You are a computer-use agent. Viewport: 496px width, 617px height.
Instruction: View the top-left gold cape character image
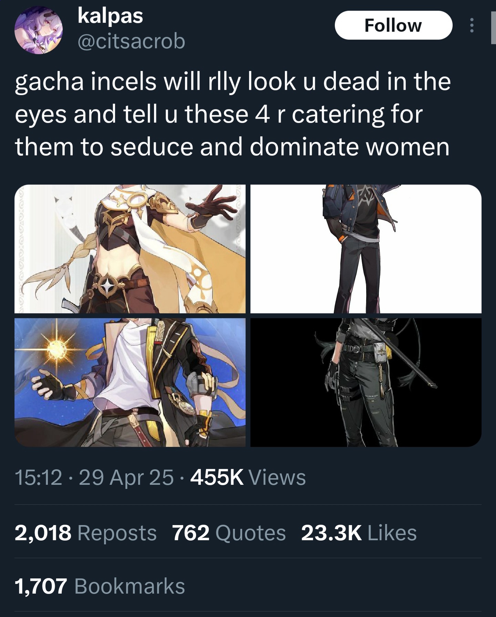130,249
